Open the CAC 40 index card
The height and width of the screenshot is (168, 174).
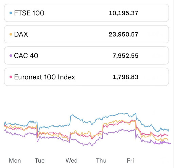coord(86,56)
